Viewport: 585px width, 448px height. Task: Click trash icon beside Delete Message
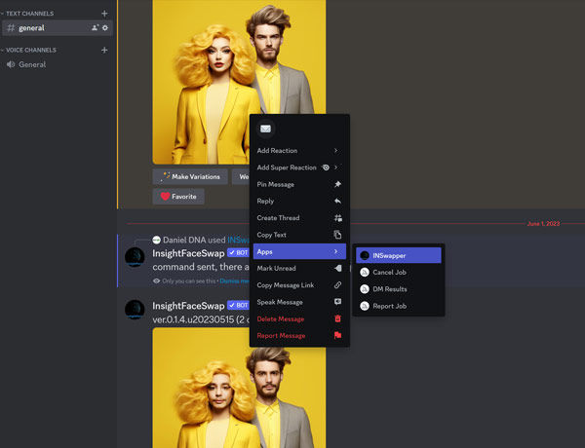tap(337, 318)
